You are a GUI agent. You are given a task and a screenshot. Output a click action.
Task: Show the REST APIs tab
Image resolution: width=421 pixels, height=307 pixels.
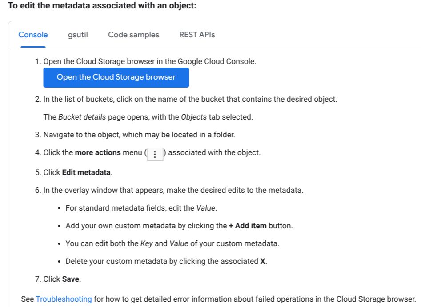(x=197, y=35)
